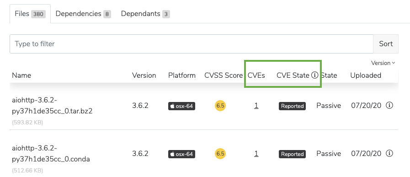Click the Sort button

pos(386,44)
